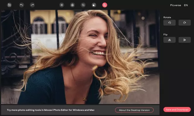Open the resize tool
Viewport: 194px width, 116px height.
(x=94, y=5)
